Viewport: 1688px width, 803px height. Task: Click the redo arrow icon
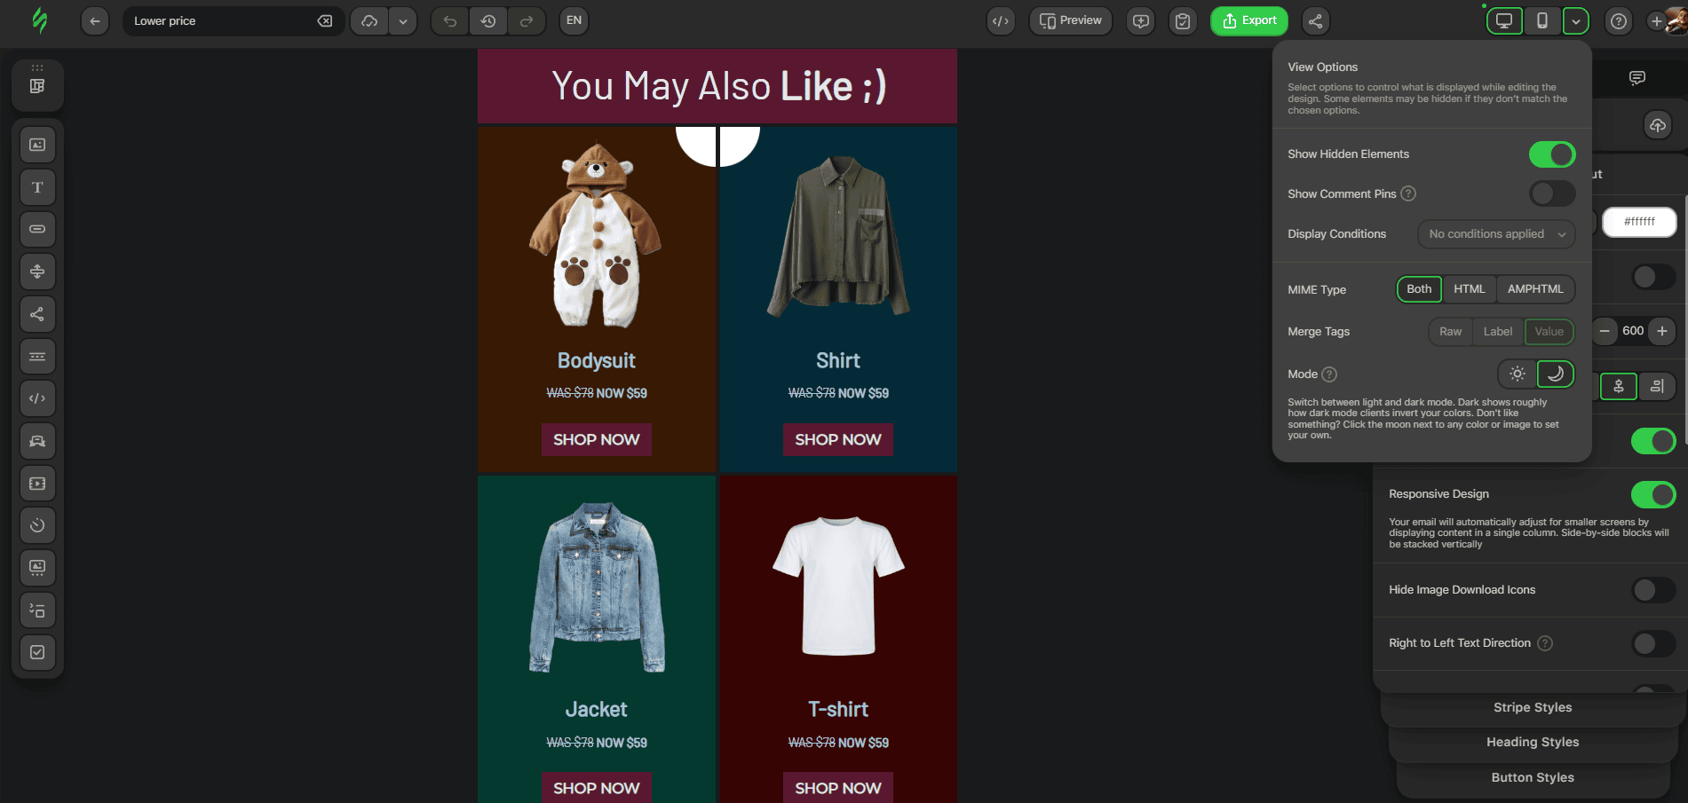click(527, 20)
